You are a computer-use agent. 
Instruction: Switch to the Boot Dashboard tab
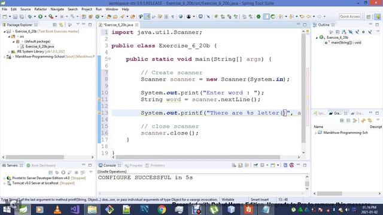(41, 165)
